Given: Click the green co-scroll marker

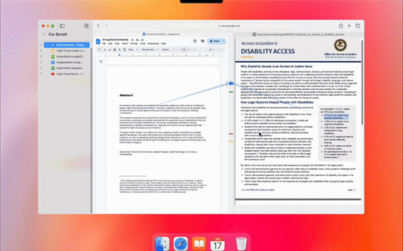Looking at the screenshot, I should (x=231, y=92).
